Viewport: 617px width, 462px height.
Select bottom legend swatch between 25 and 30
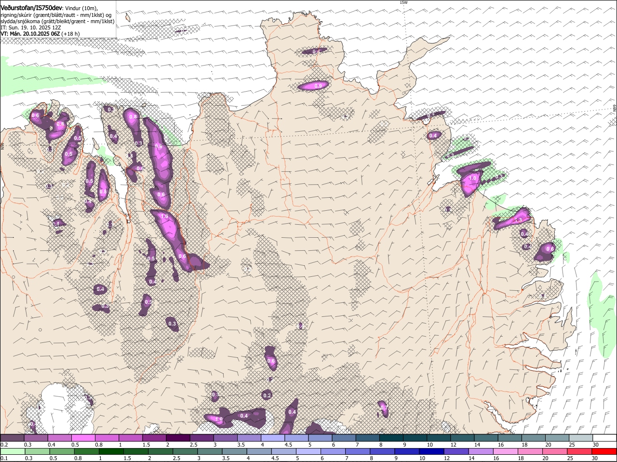[x=580, y=451]
